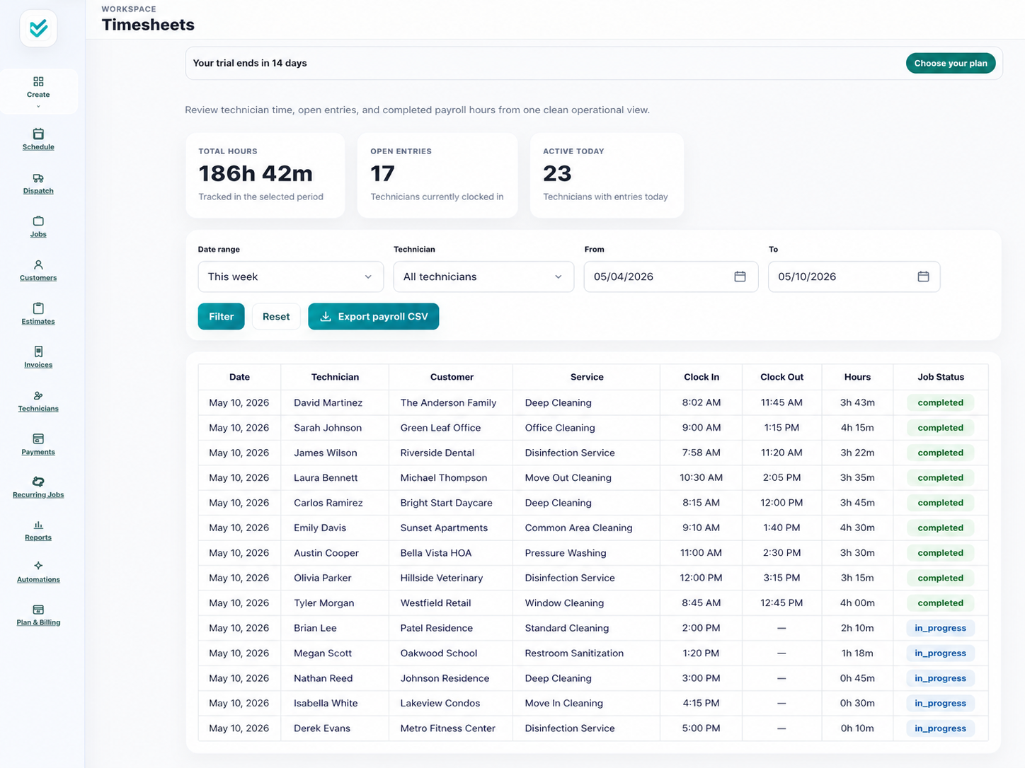1025x768 pixels.
Task: Click the Timesheets page heading
Action: coord(148,25)
